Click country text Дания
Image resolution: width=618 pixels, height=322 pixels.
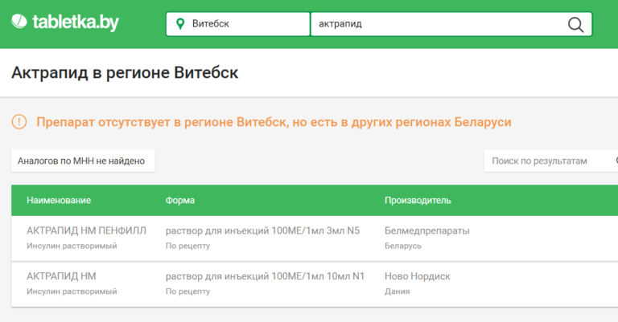(x=398, y=291)
